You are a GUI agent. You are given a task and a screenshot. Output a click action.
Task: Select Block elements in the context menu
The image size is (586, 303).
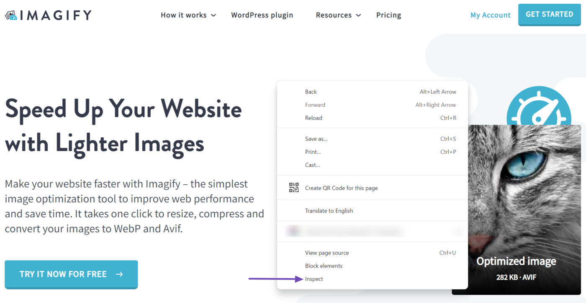[x=373, y=266]
